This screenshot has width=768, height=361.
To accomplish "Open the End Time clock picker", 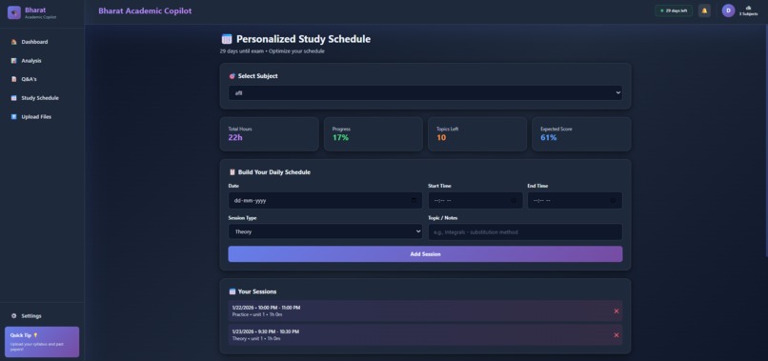I will point(613,200).
